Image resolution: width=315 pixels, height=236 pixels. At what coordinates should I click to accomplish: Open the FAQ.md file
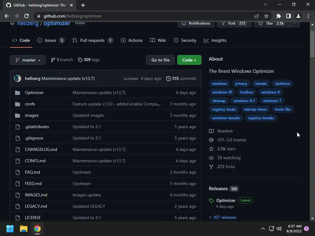[32, 172]
